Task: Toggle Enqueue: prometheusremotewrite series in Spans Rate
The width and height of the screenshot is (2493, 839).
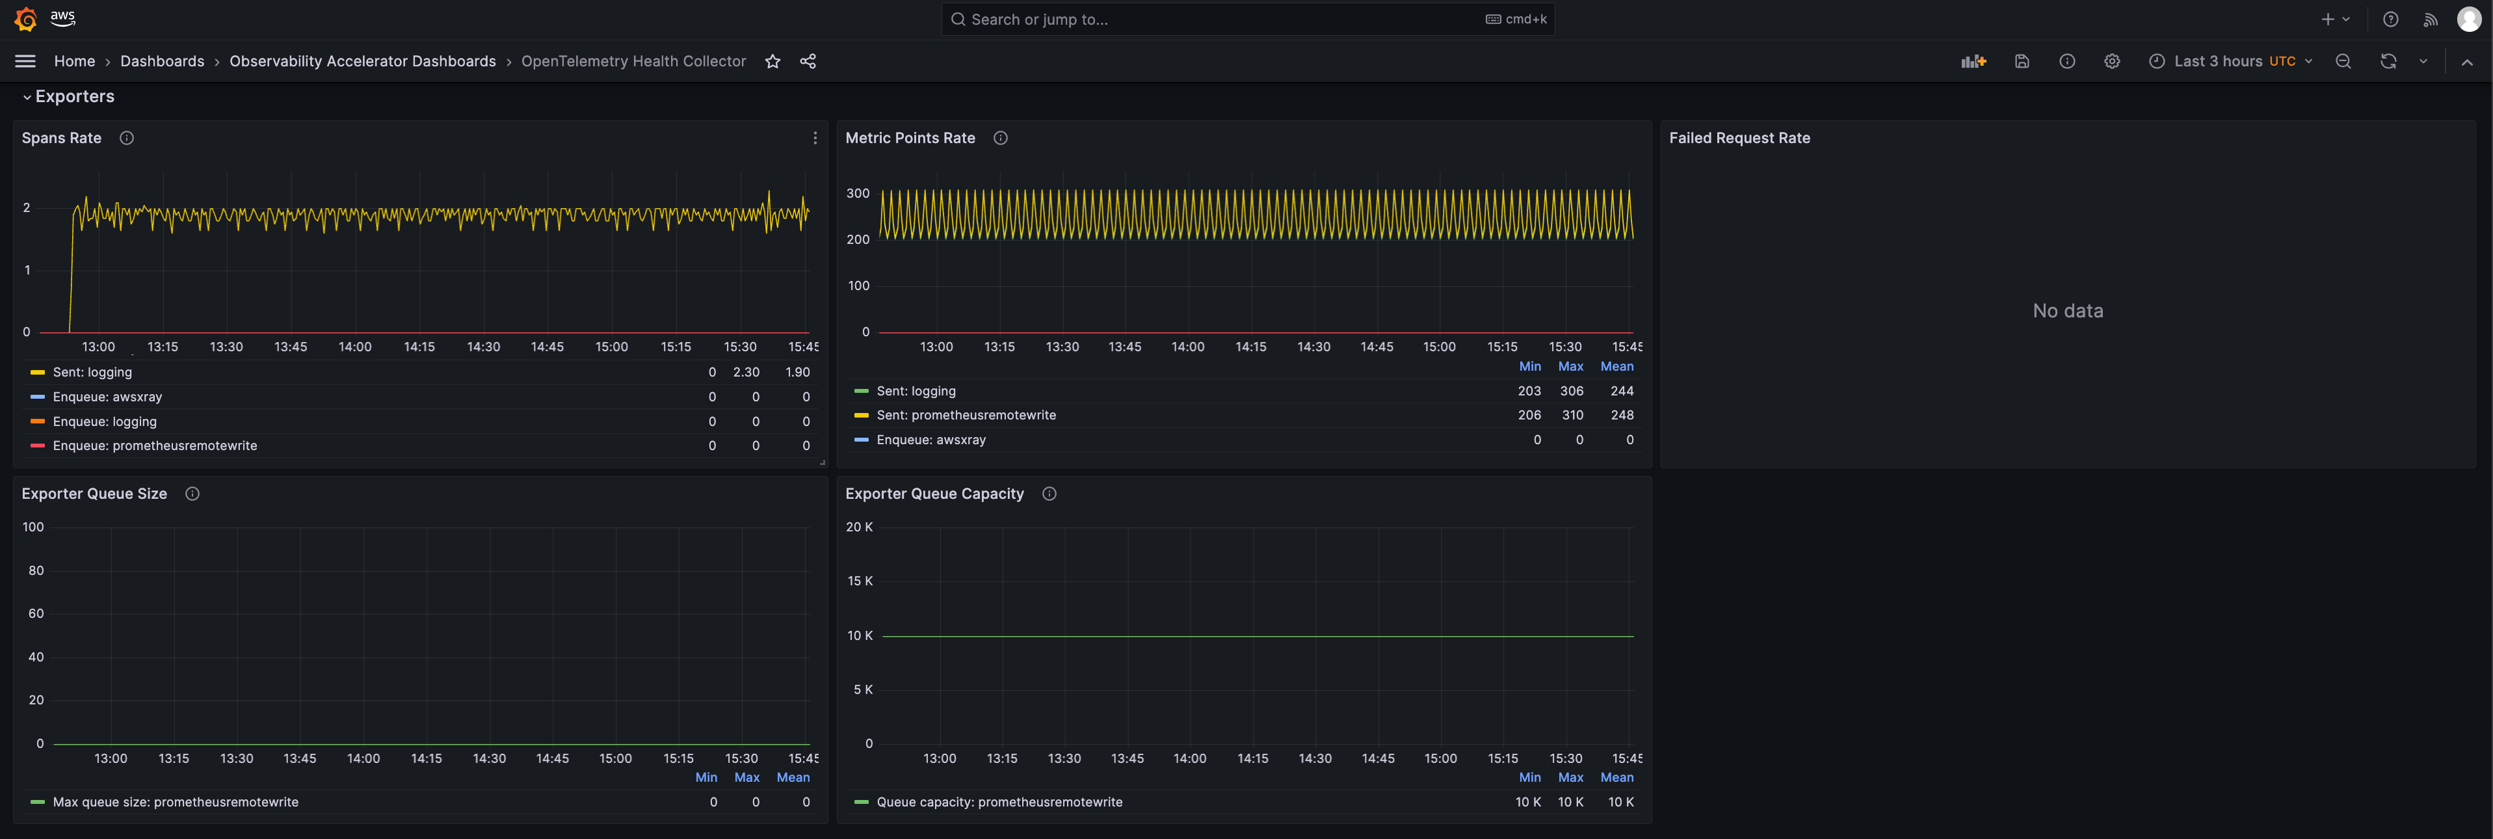Action: click(x=155, y=446)
